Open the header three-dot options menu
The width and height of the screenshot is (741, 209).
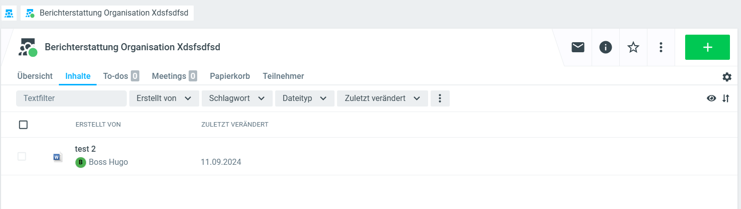point(661,47)
